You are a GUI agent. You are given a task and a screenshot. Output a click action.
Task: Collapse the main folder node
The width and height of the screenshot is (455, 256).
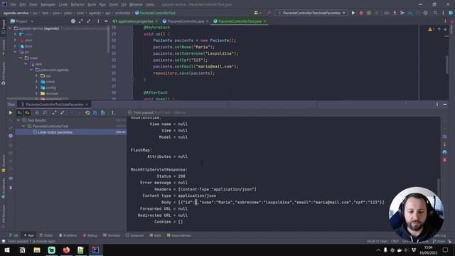click(21, 58)
